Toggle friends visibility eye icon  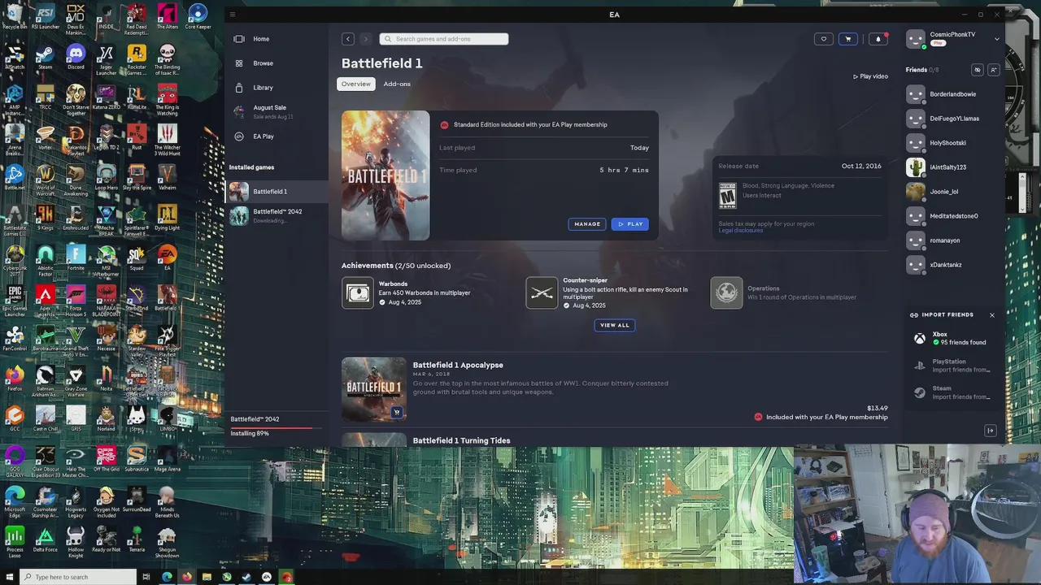[x=978, y=70]
